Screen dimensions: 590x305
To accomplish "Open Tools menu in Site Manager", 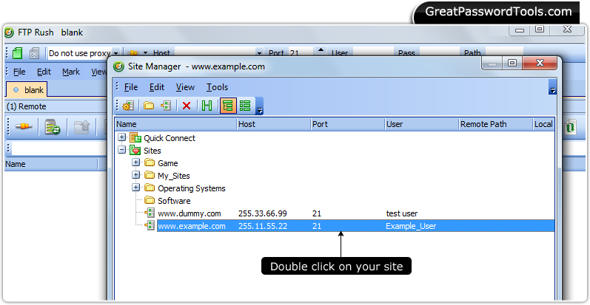I will point(217,87).
